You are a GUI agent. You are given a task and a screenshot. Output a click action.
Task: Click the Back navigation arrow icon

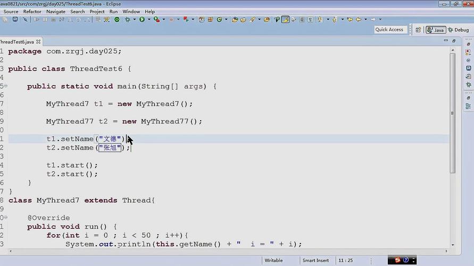359,19
